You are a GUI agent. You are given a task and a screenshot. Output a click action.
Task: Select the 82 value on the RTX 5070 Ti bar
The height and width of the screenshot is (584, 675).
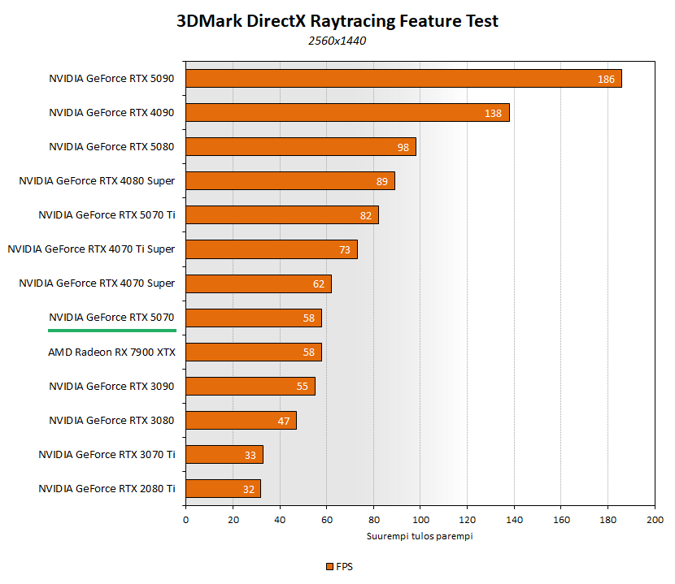365,215
